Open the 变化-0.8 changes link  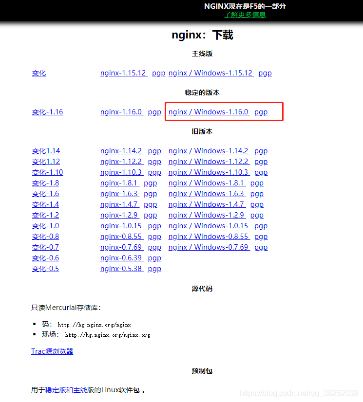(45, 237)
